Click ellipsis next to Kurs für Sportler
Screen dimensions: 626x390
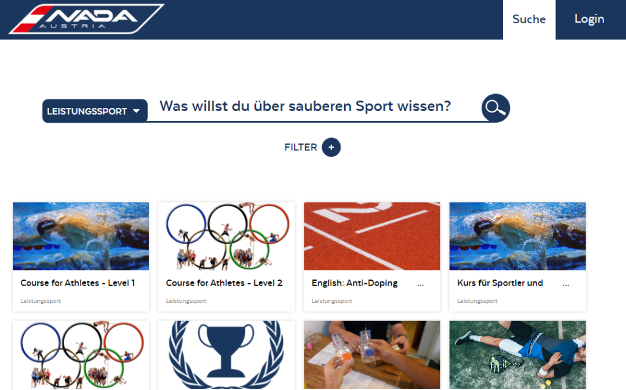tap(565, 285)
